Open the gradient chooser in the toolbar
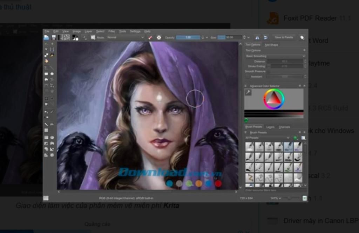This screenshot has height=233, width=359. point(61,37)
